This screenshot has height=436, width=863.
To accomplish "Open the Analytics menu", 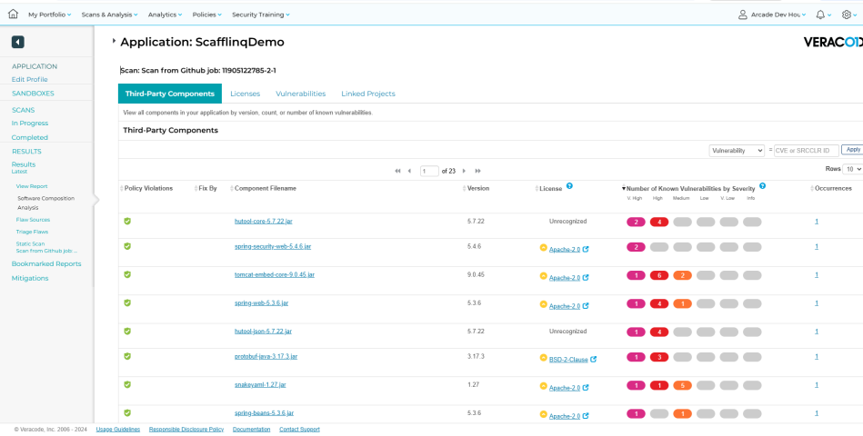I will (166, 15).
